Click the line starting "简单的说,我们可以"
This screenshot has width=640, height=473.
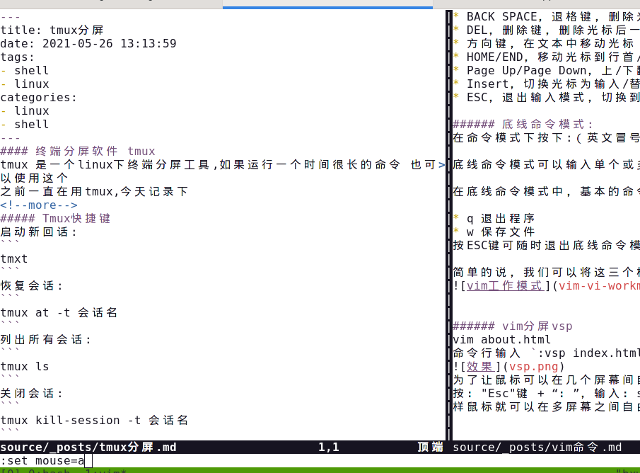pos(547,273)
